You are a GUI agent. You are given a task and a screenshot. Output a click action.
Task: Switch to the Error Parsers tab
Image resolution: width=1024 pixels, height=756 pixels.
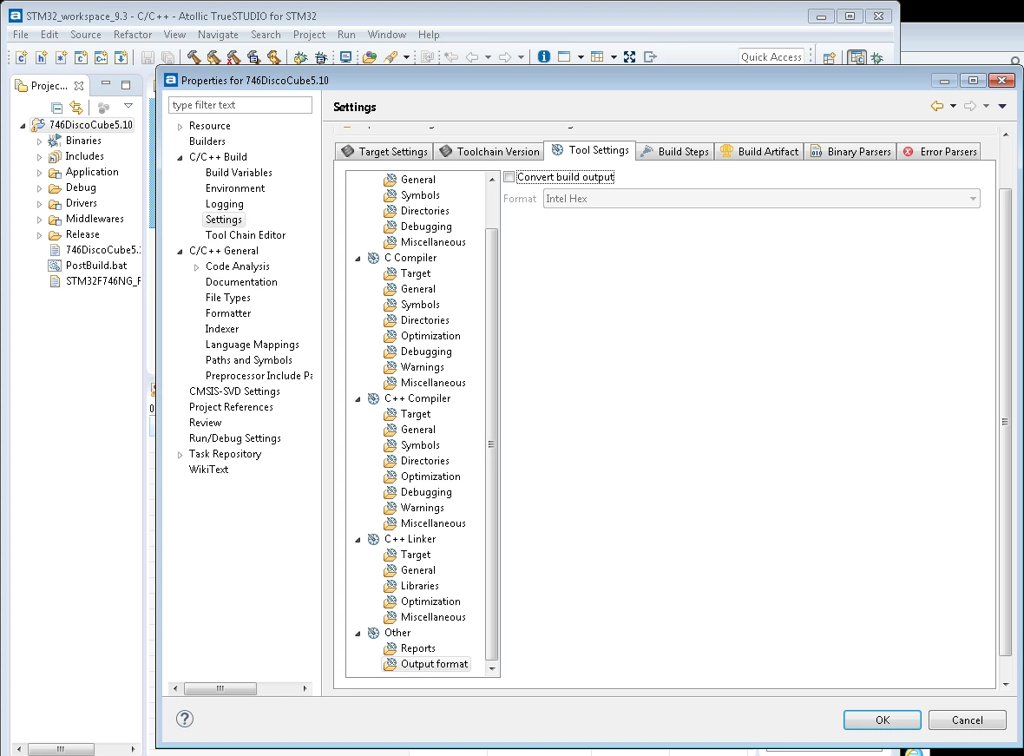[940, 152]
